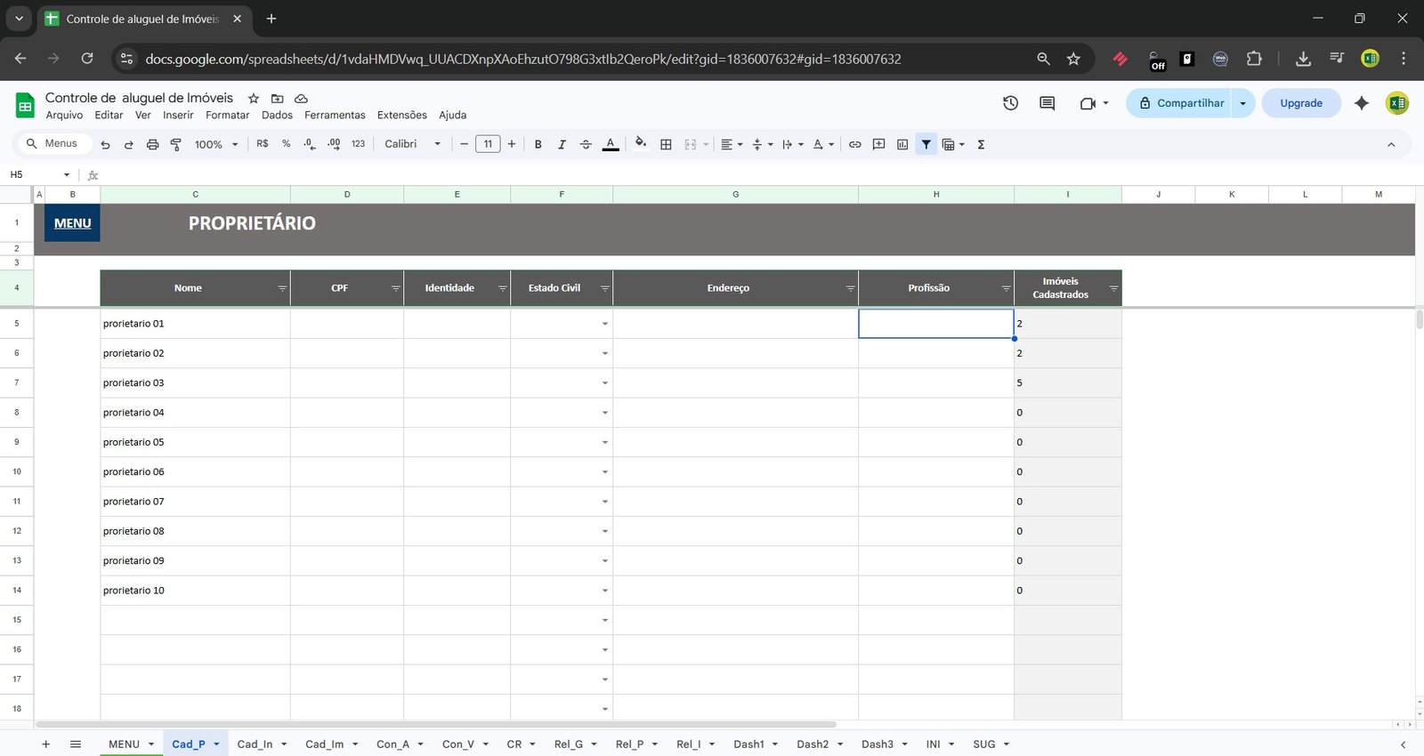Click the print icon in toolbar

coord(152,144)
